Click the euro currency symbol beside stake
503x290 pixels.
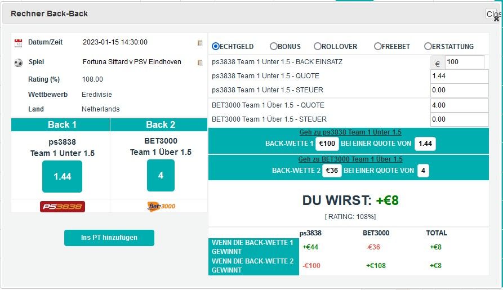[x=438, y=64]
